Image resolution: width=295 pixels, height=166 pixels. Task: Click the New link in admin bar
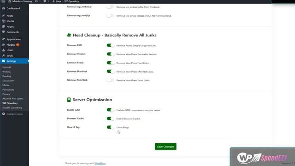click(x=59, y=1)
